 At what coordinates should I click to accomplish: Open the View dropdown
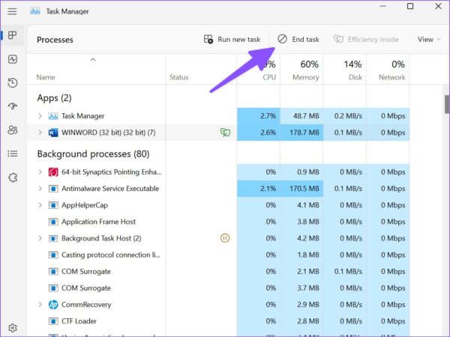click(x=429, y=40)
